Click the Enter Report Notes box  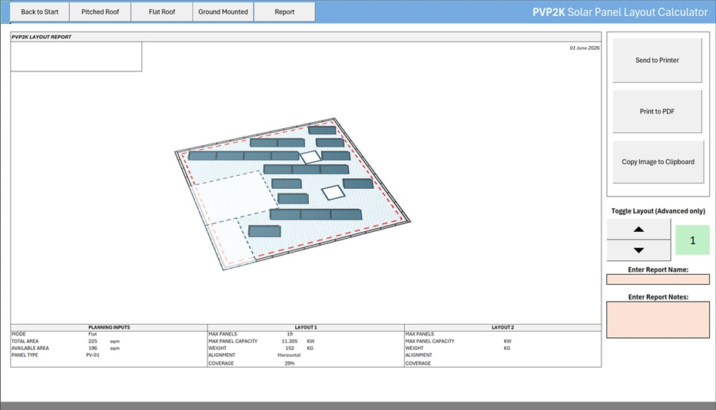pos(658,319)
